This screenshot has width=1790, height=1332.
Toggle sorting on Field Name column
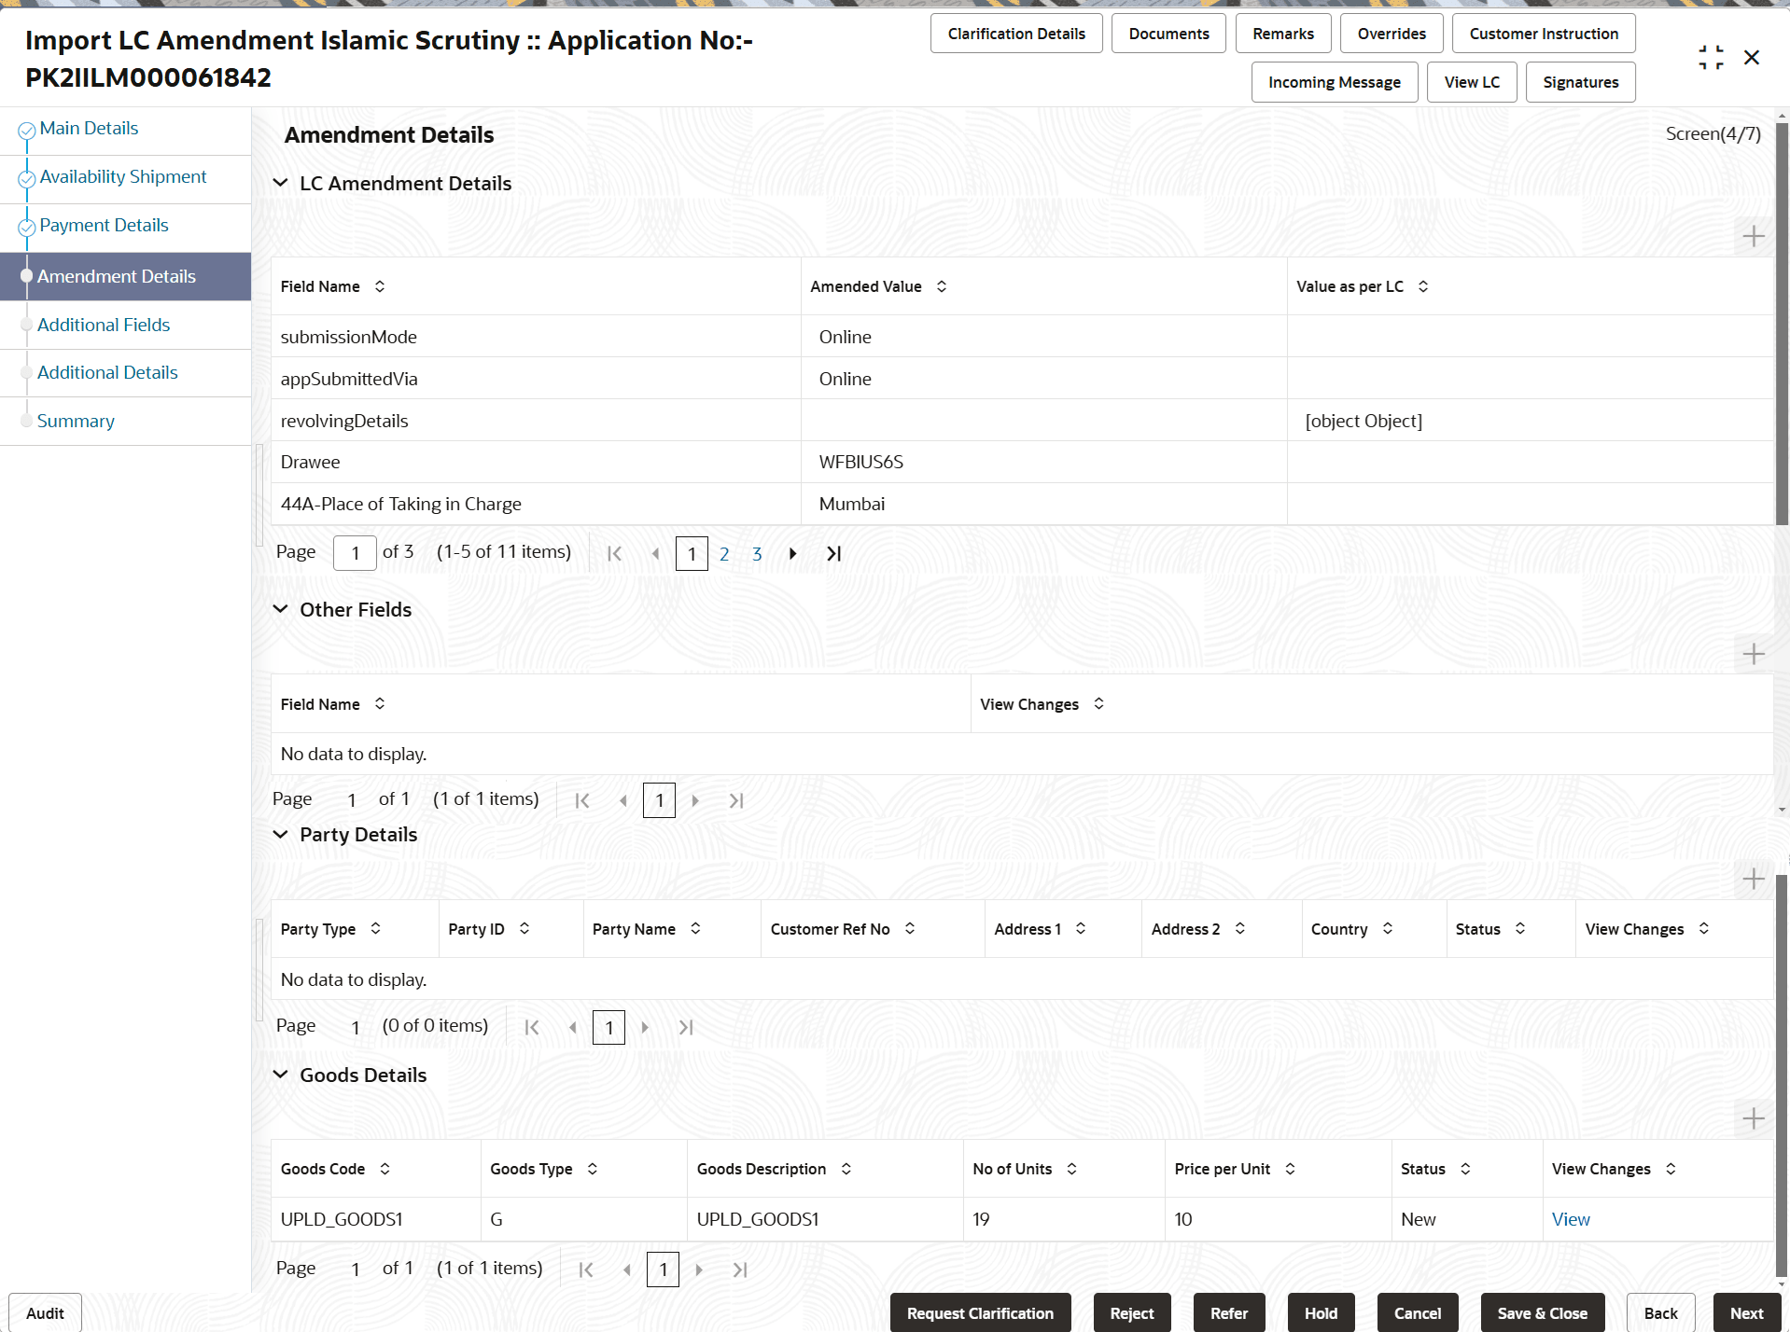pyautogui.click(x=380, y=286)
